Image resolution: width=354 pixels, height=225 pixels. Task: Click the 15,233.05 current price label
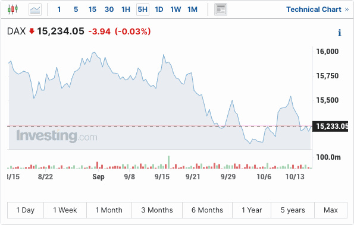click(x=330, y=126)
